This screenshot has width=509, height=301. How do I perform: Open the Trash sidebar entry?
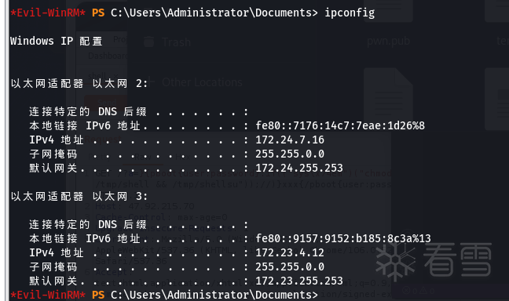pos(176,42)
